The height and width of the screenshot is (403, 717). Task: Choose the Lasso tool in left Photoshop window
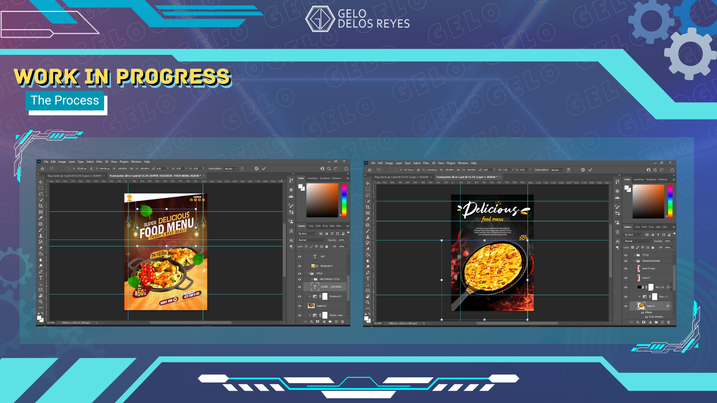tap(40, 194)
